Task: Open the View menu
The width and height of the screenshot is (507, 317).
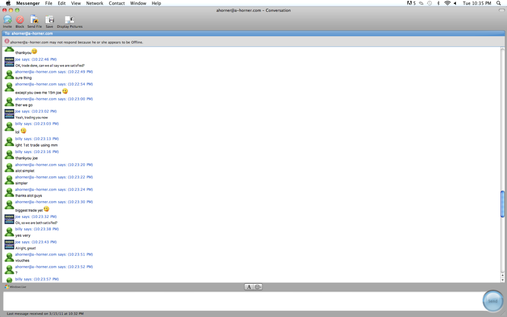Action: click(76, 3)
